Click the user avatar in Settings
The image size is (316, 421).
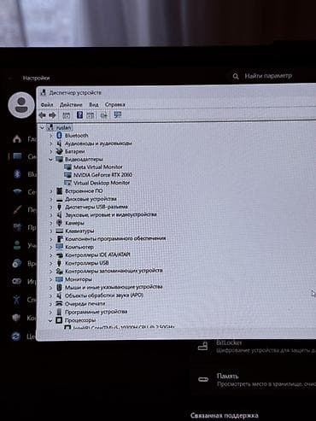click(21, 105)
